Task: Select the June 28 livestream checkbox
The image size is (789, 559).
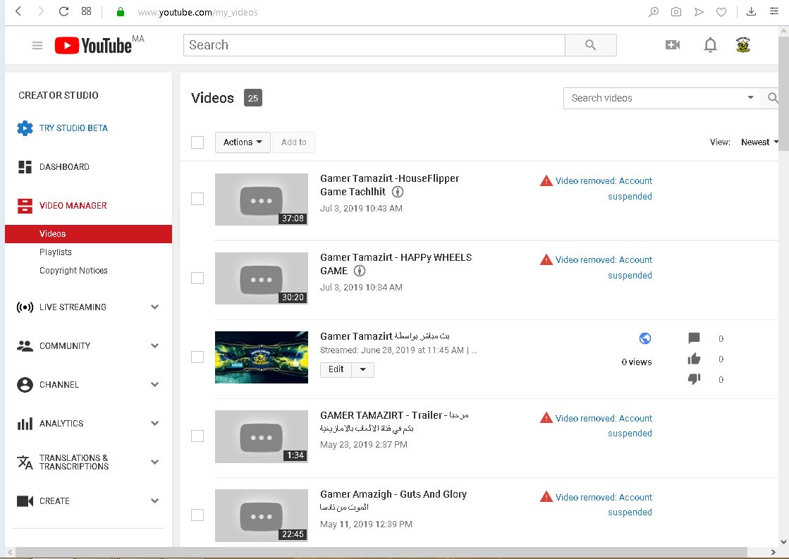Action: [x=197, y=357]
